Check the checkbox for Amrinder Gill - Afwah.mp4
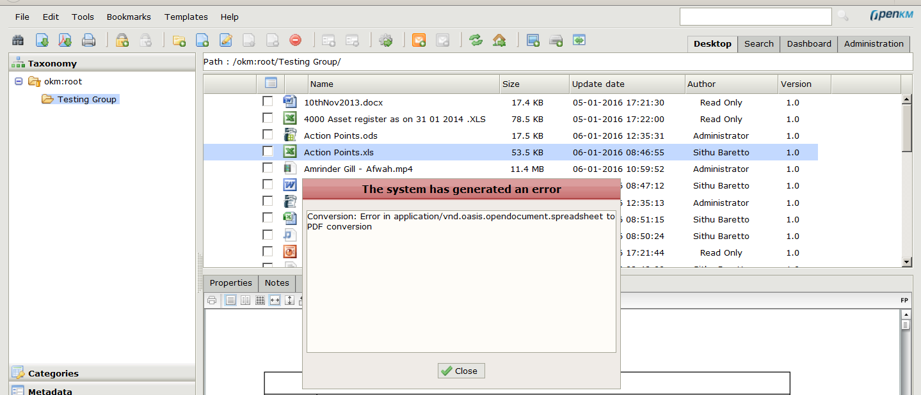921x395 pixels. [268, 167]
